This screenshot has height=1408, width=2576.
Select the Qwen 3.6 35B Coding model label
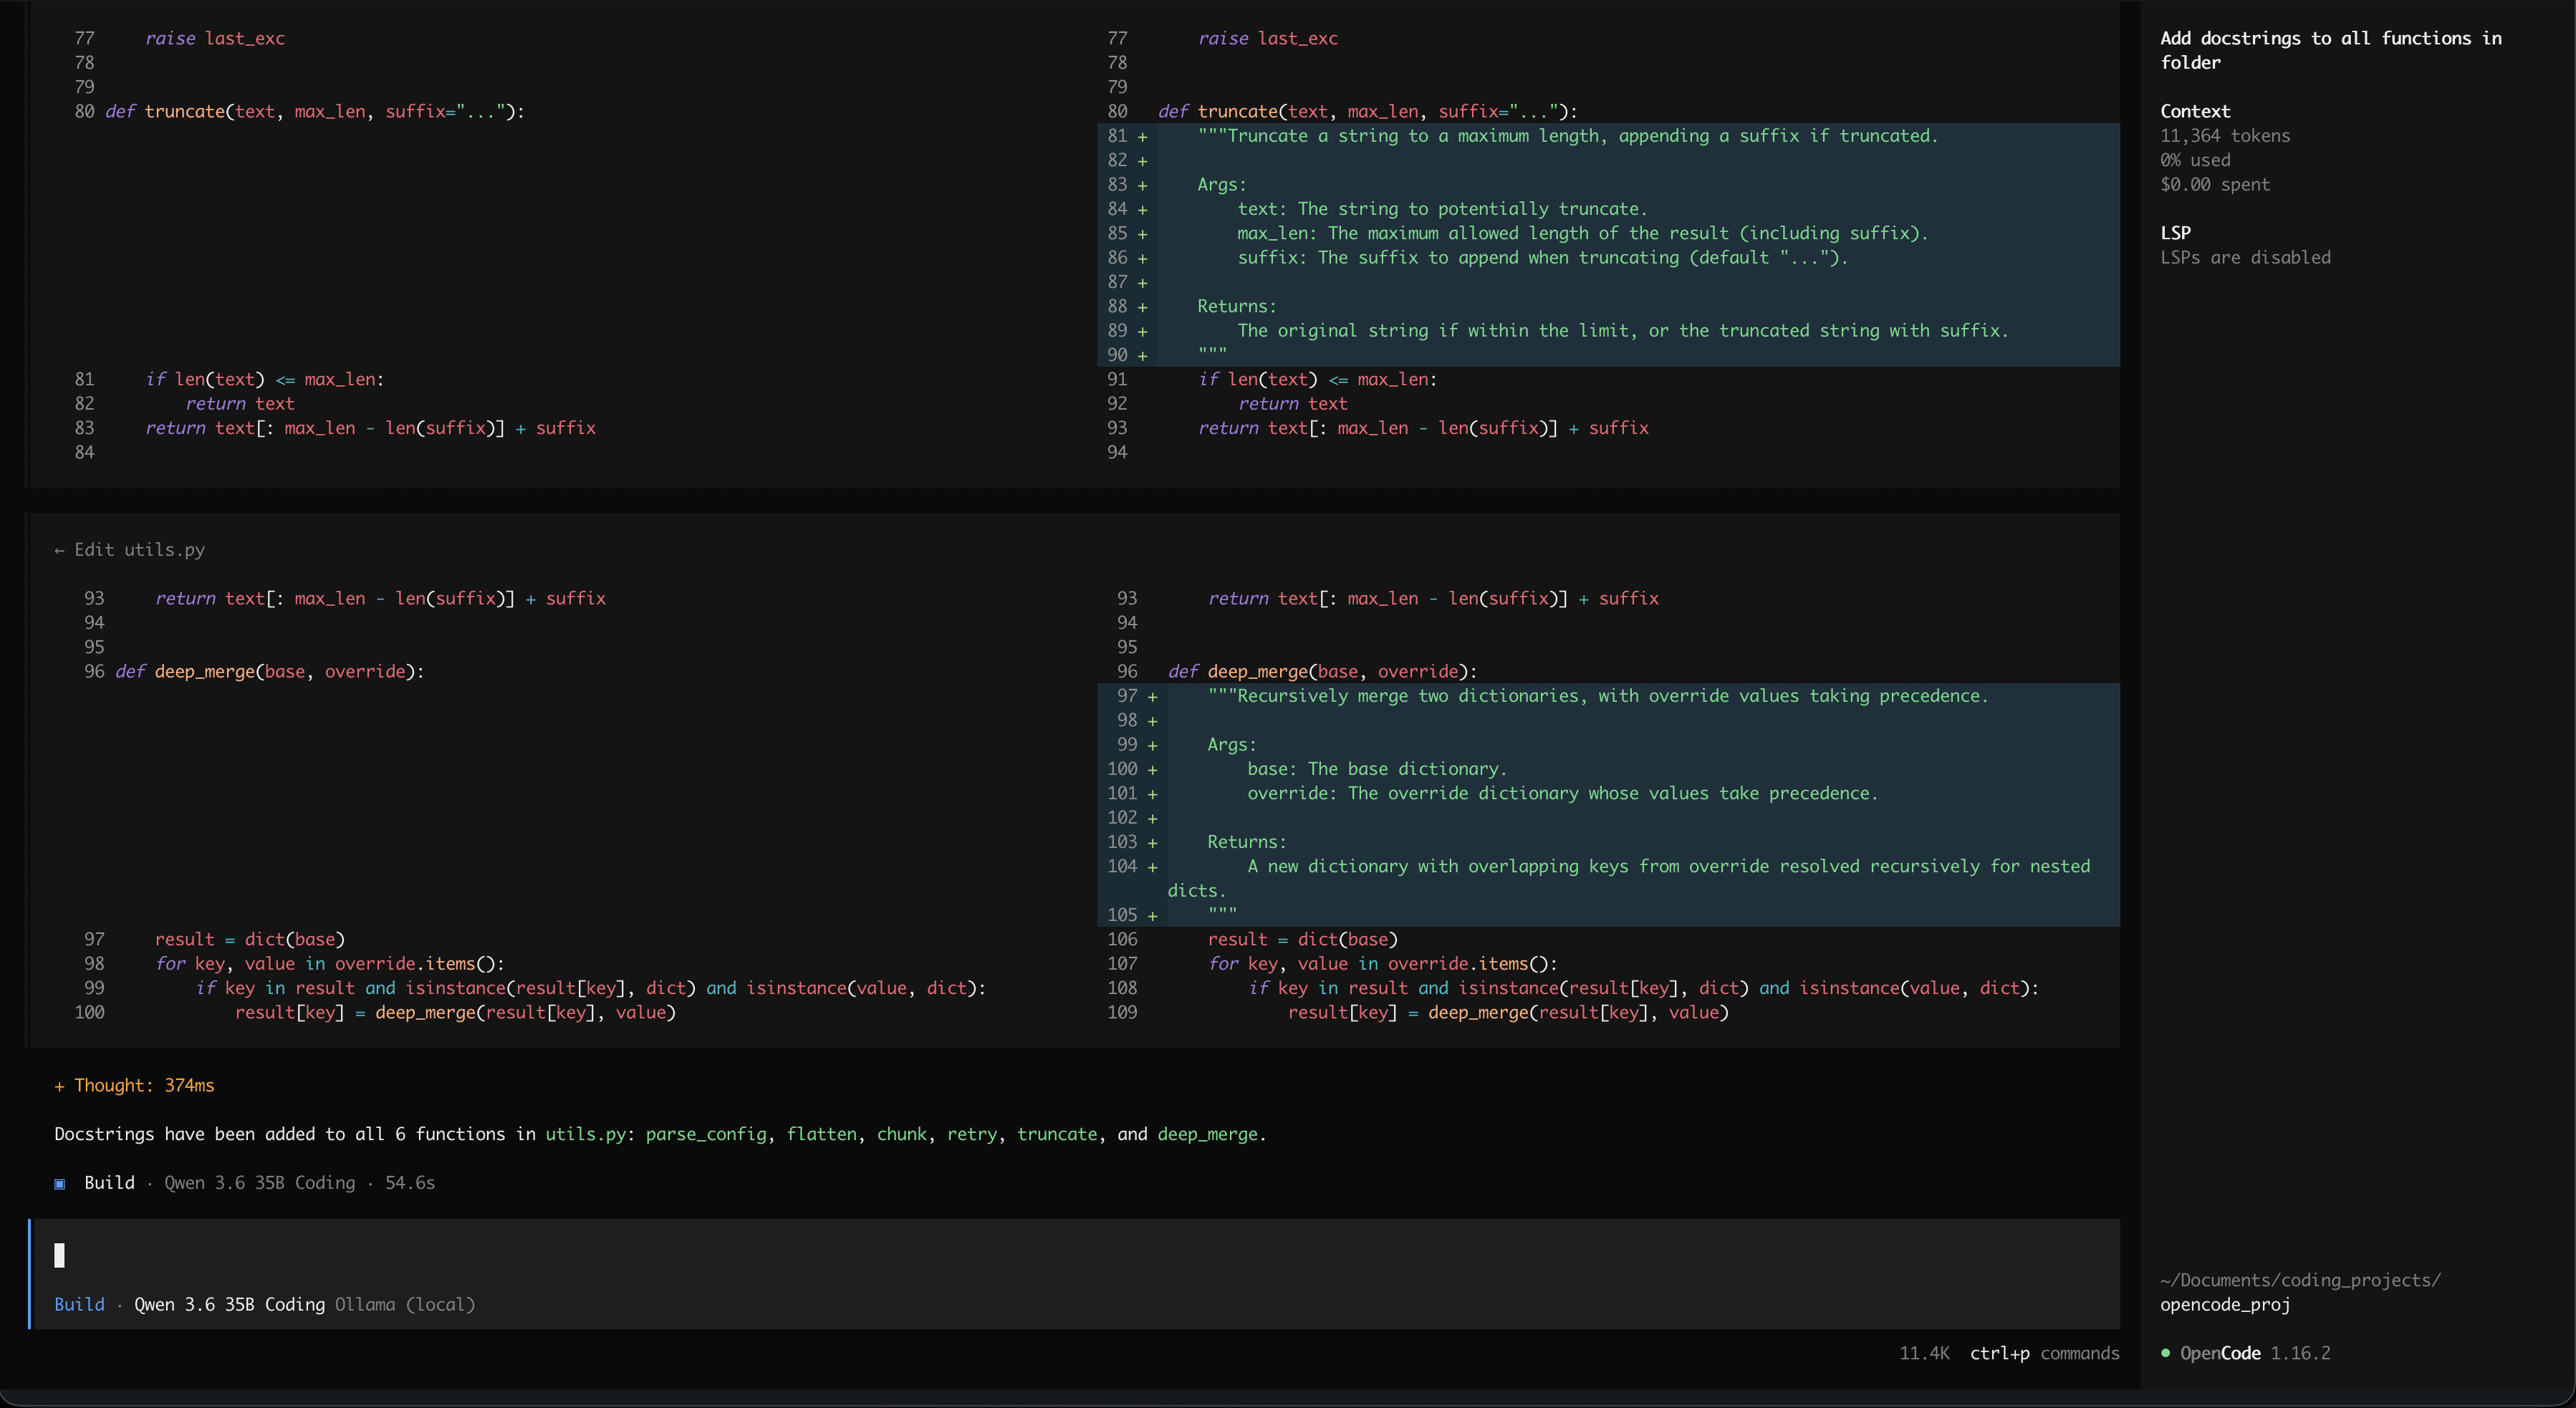click(x=229, y=1304)
